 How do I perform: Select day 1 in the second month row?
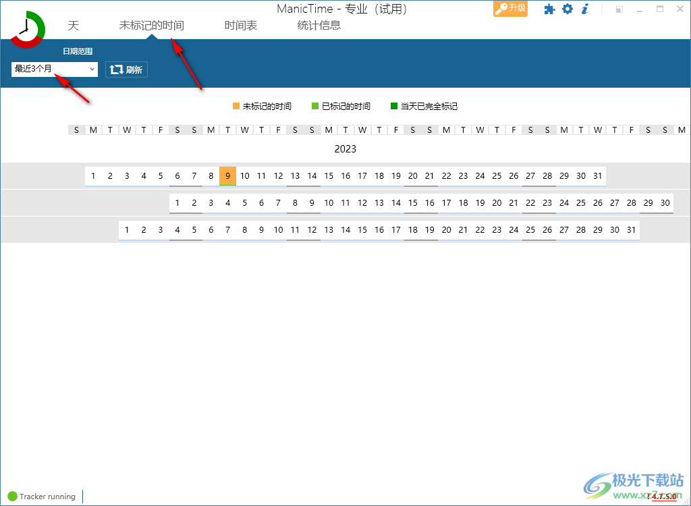177,203
